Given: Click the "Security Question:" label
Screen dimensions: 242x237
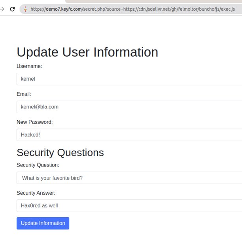Looking at the screenshot, I should point(38,165).
